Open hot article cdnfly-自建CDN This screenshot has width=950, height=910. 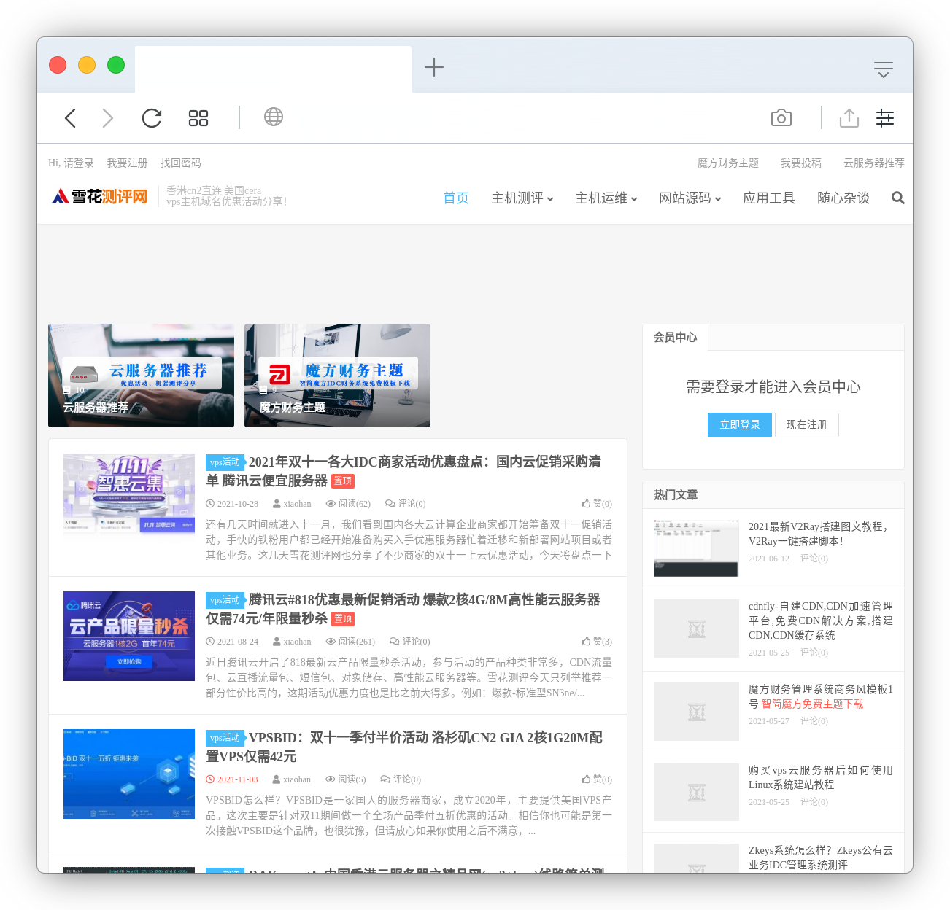(x=821, y=621)
